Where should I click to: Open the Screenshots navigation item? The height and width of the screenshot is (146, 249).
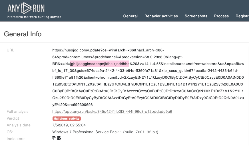click(196, 16)
